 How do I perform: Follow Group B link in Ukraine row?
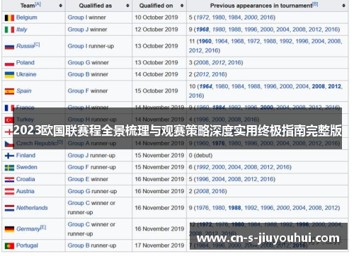pos(79,74)
